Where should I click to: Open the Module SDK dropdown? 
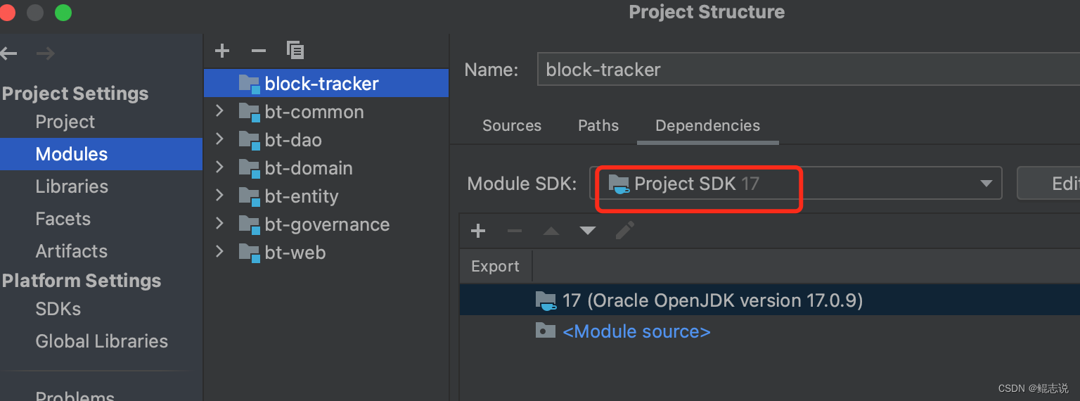click(x=795, y=184)
